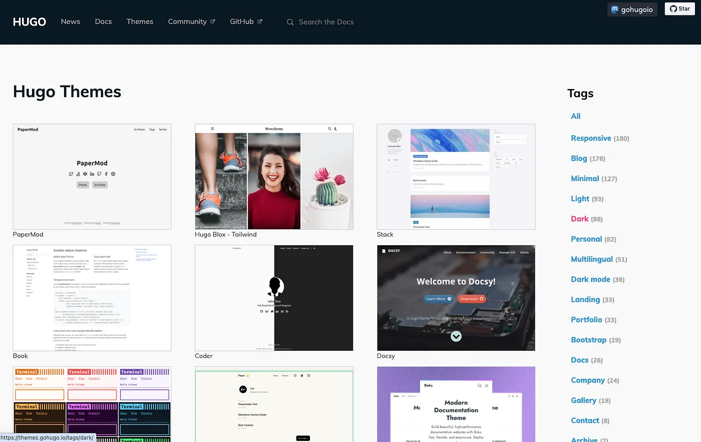The height and width of the screenshot is (442, 701).
Task: Open the News menu item
Action: [71, 22]
